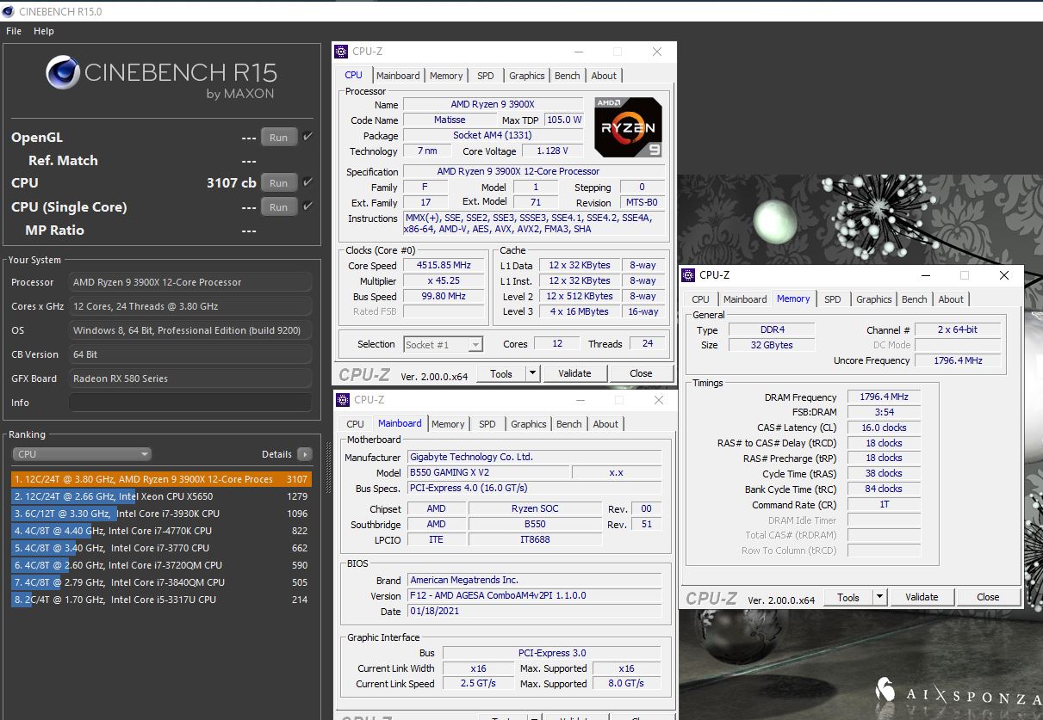Select the Intel Xeon CPU X5650 ranking row
The height and width of the screenshot is (720, 1043).
161,496
